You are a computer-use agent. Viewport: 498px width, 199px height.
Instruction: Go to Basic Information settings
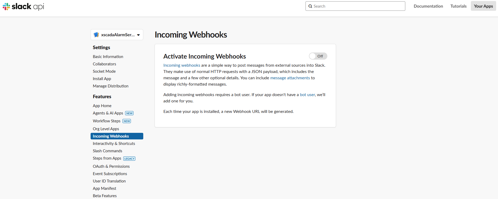(108, 57)
